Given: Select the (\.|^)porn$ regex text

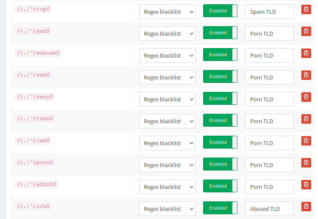Looking at the screenshot, I should [35, 163].
